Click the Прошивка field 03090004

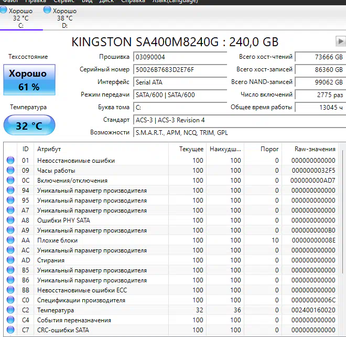(x=180, y=57)
